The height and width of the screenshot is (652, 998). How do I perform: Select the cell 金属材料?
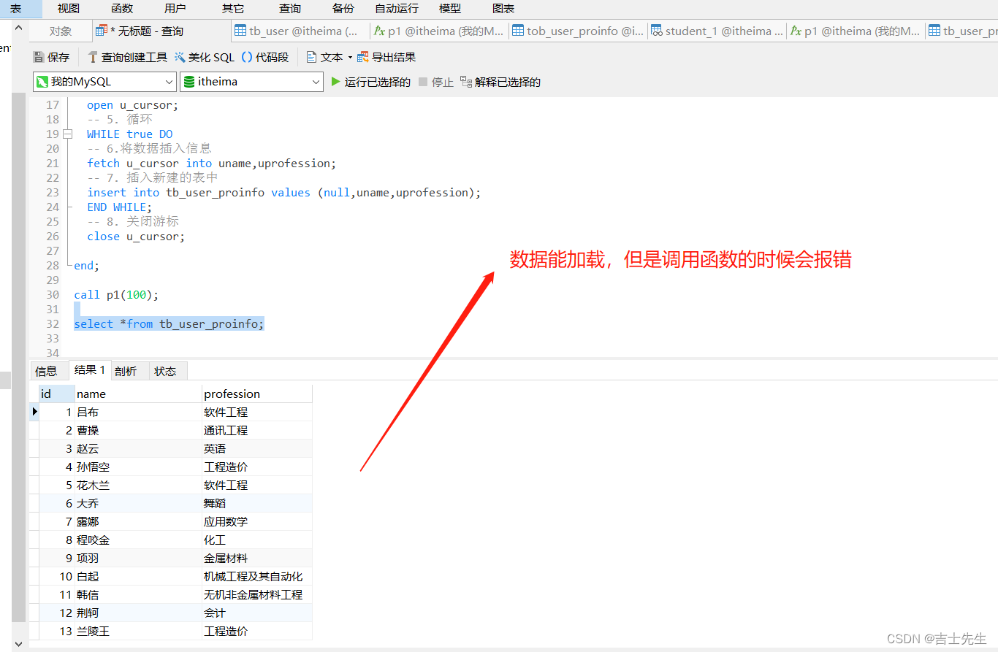click(x=257, y=558)
